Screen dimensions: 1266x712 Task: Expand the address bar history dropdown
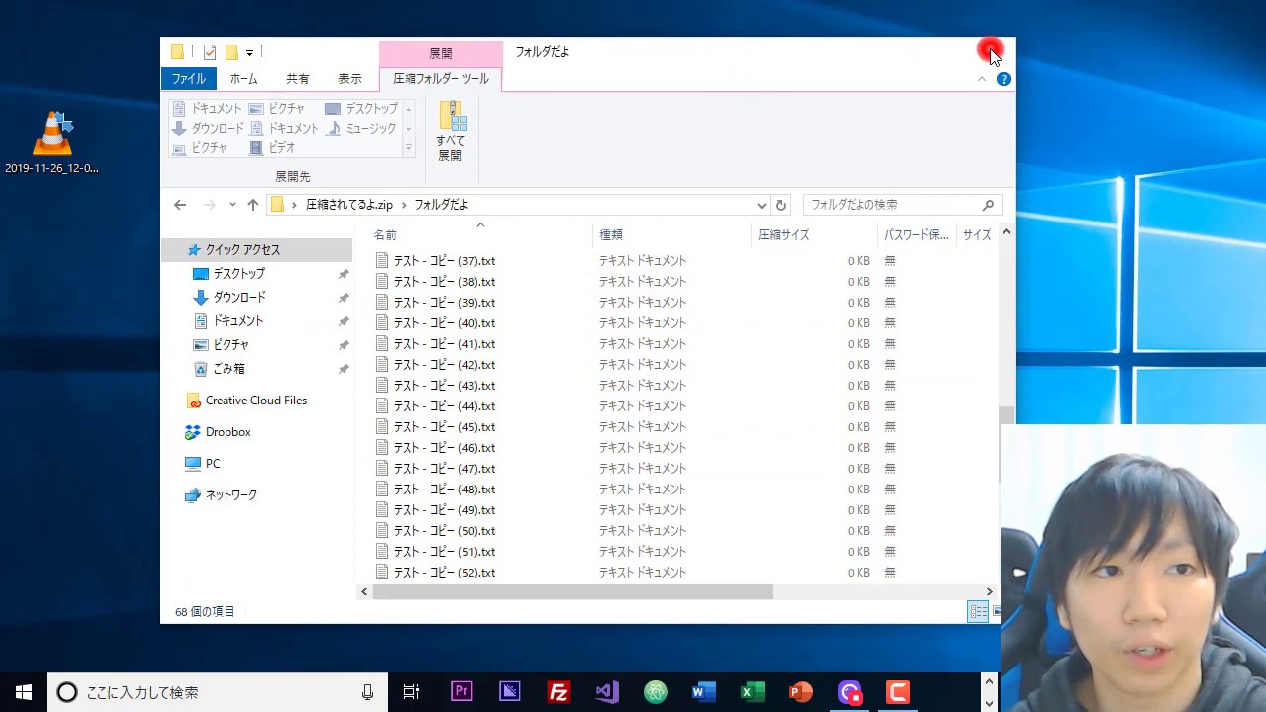(761, 205)
